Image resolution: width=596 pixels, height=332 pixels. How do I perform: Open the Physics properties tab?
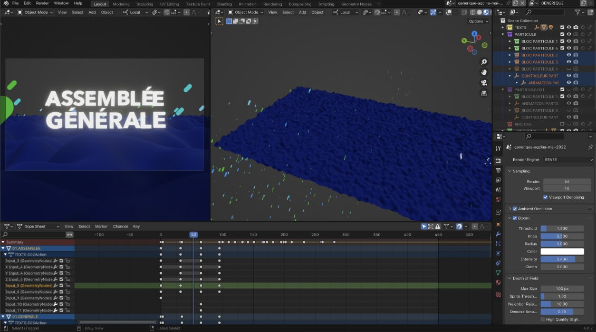[x=498, y=253]
